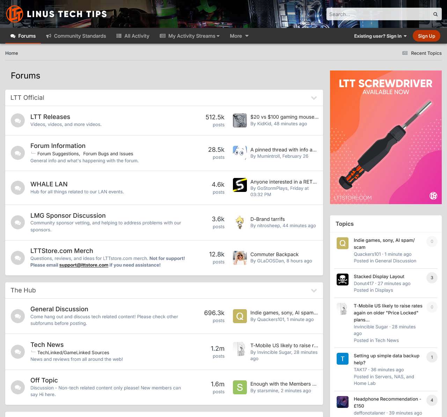Open GLaDOSDan's avatar in Merch row
This screenshot has width=447, height=417.
pos(240,258)
